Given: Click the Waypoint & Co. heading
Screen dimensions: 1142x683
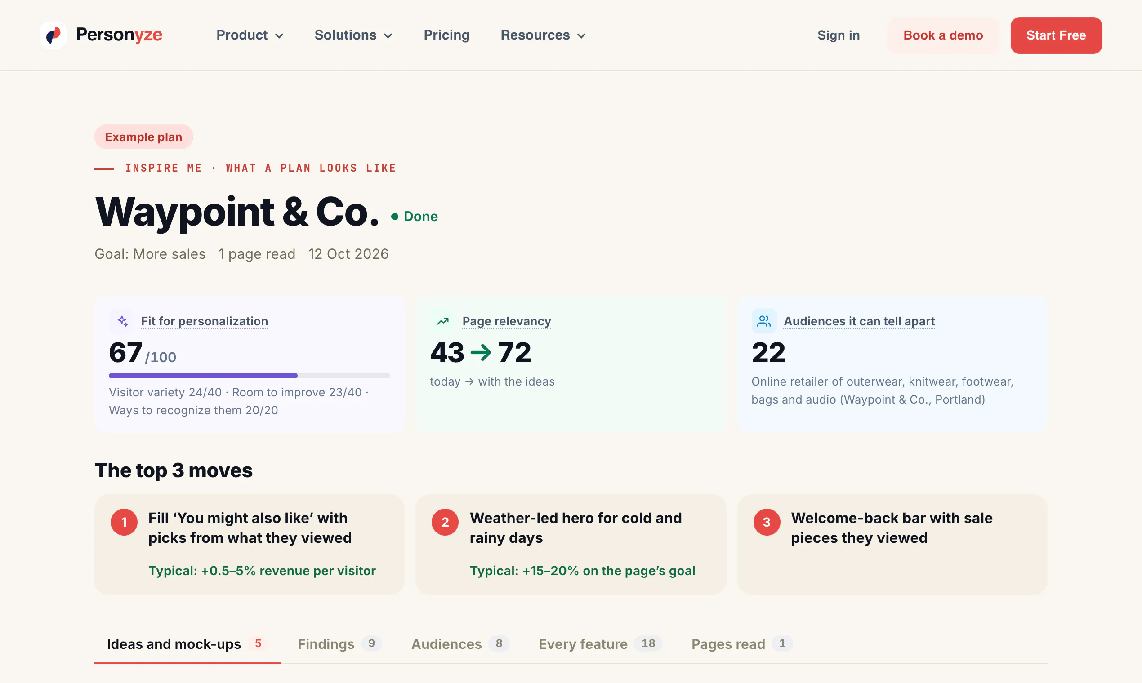Looking at the screenshot, I should (x=236, y=211).
